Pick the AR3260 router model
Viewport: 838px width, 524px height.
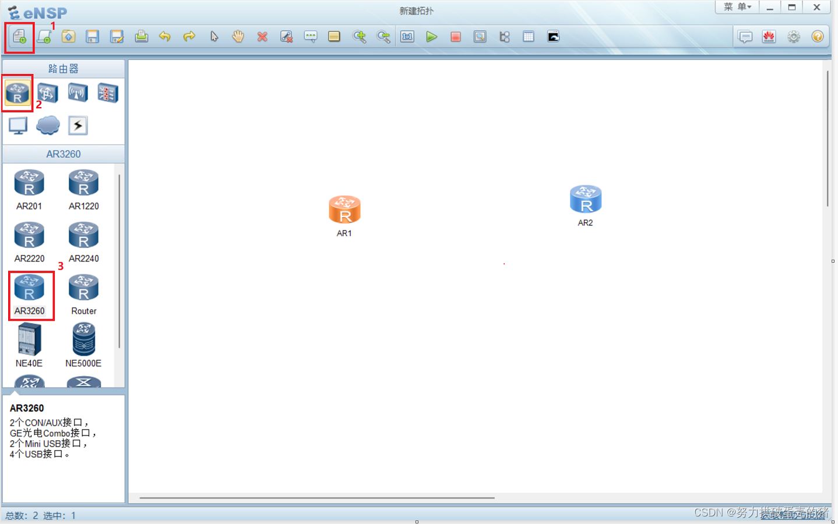[x=30, y=295]
